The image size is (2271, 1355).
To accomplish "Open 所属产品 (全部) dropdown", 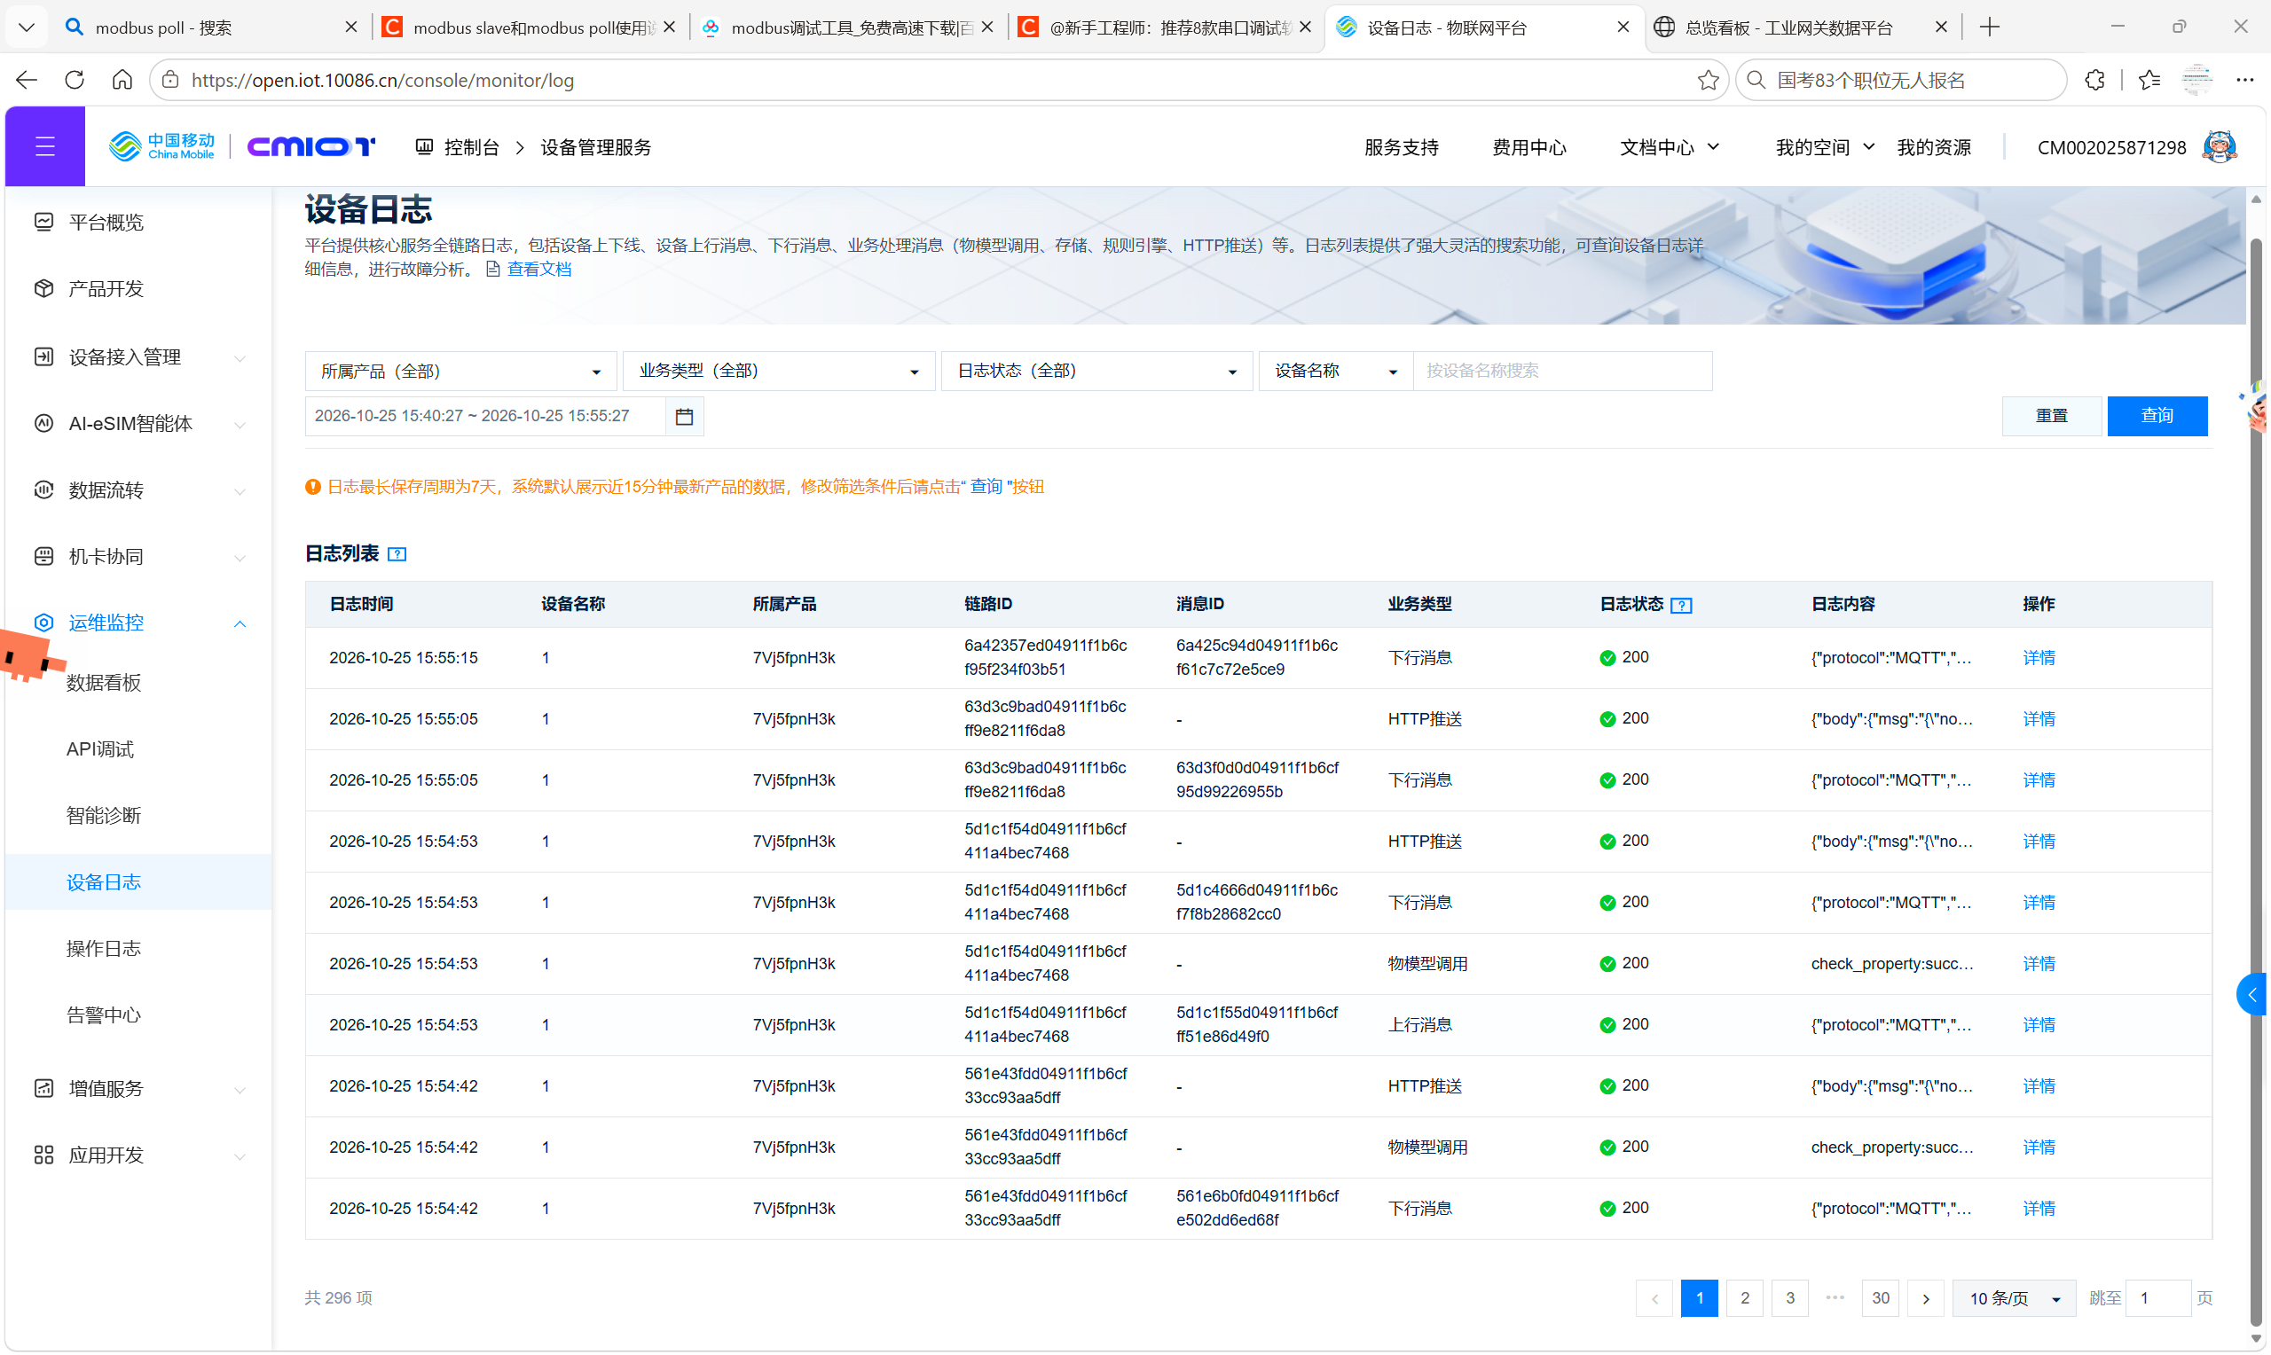I will point(460,372).
